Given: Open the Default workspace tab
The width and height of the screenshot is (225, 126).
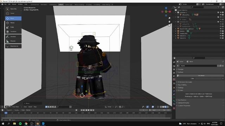Looking at the screenshot, I should click(x=61, y=5).
